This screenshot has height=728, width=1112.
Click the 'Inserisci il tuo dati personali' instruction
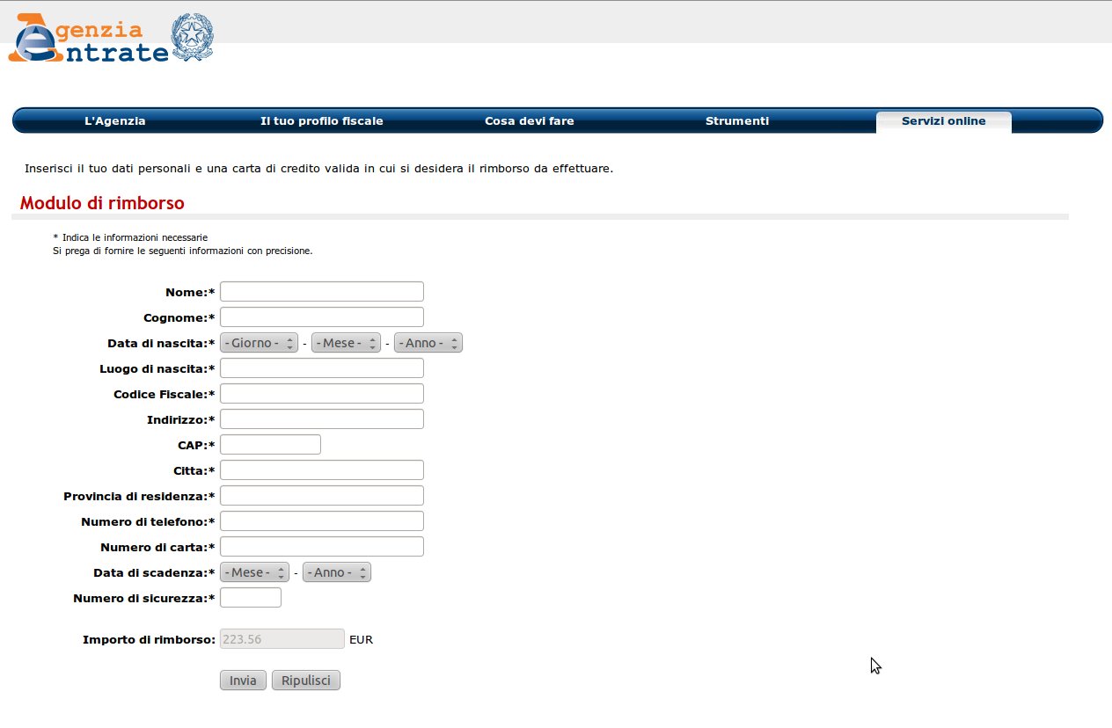pyautogui.click(x=319, y=169)
